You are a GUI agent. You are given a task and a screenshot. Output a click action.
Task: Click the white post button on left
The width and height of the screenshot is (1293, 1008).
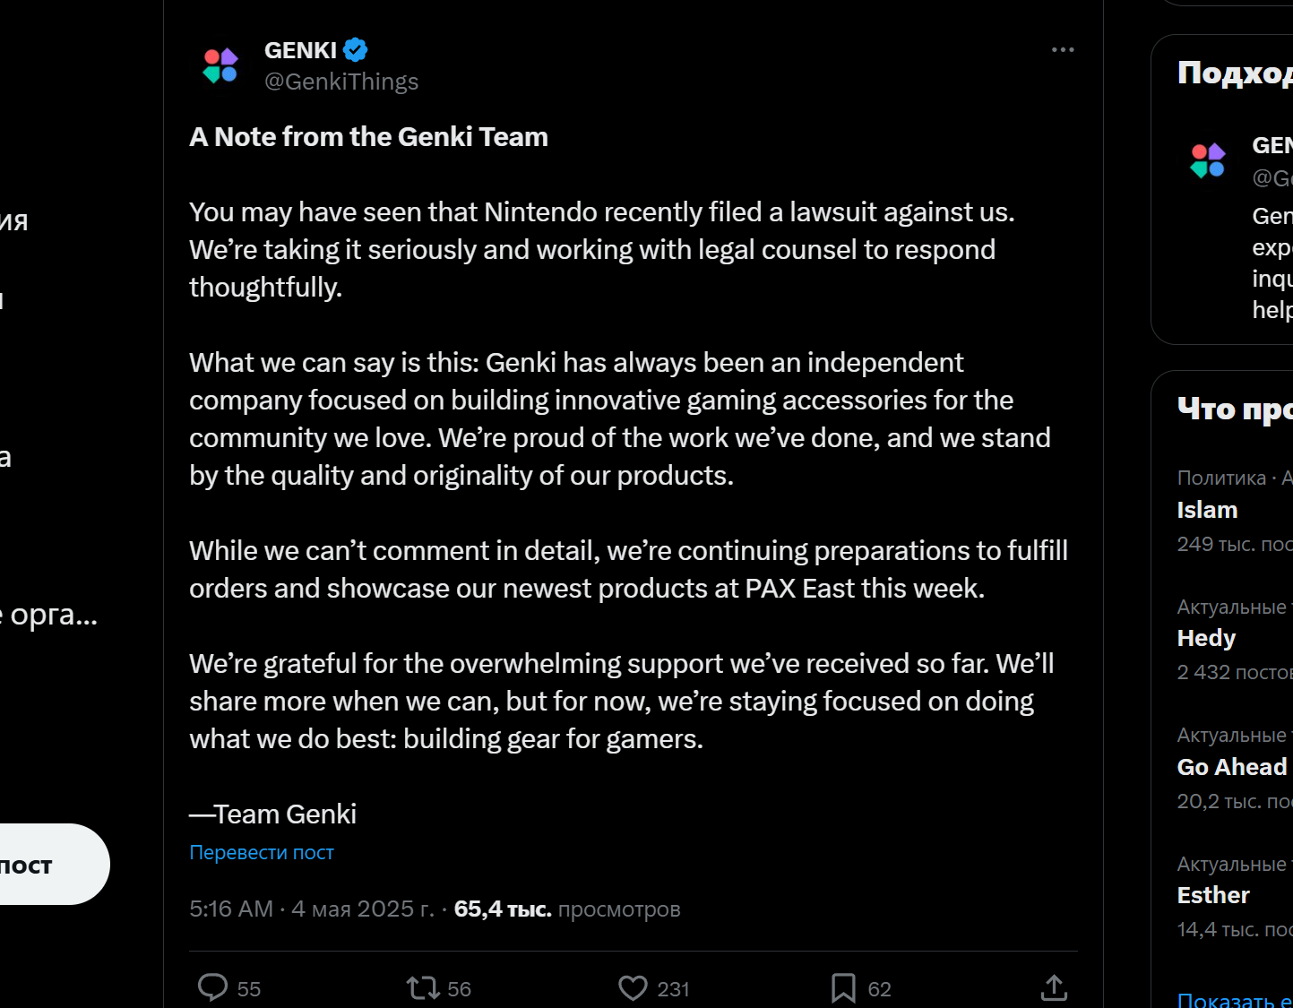coord(45,864)
